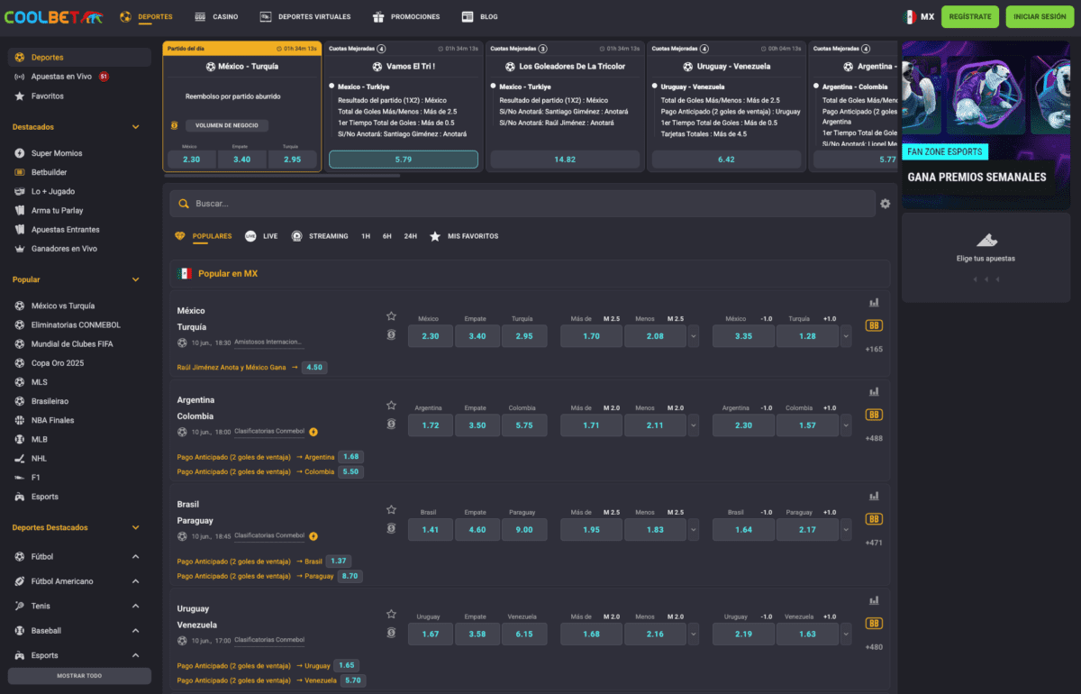Click the Iniciar Sesión button
1081x694 pixels.
pos(1040,16)
